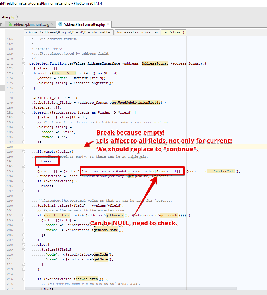
Task: Hide the left tool window panel icon
Action: pos(2,24)
